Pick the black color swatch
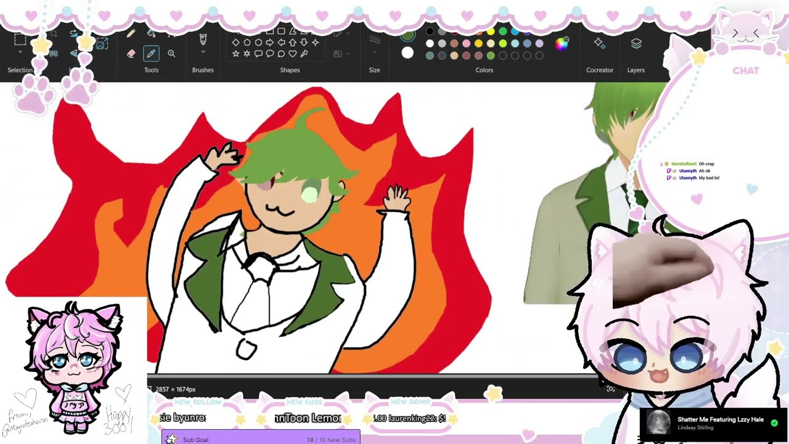 (x=430, y=31)
